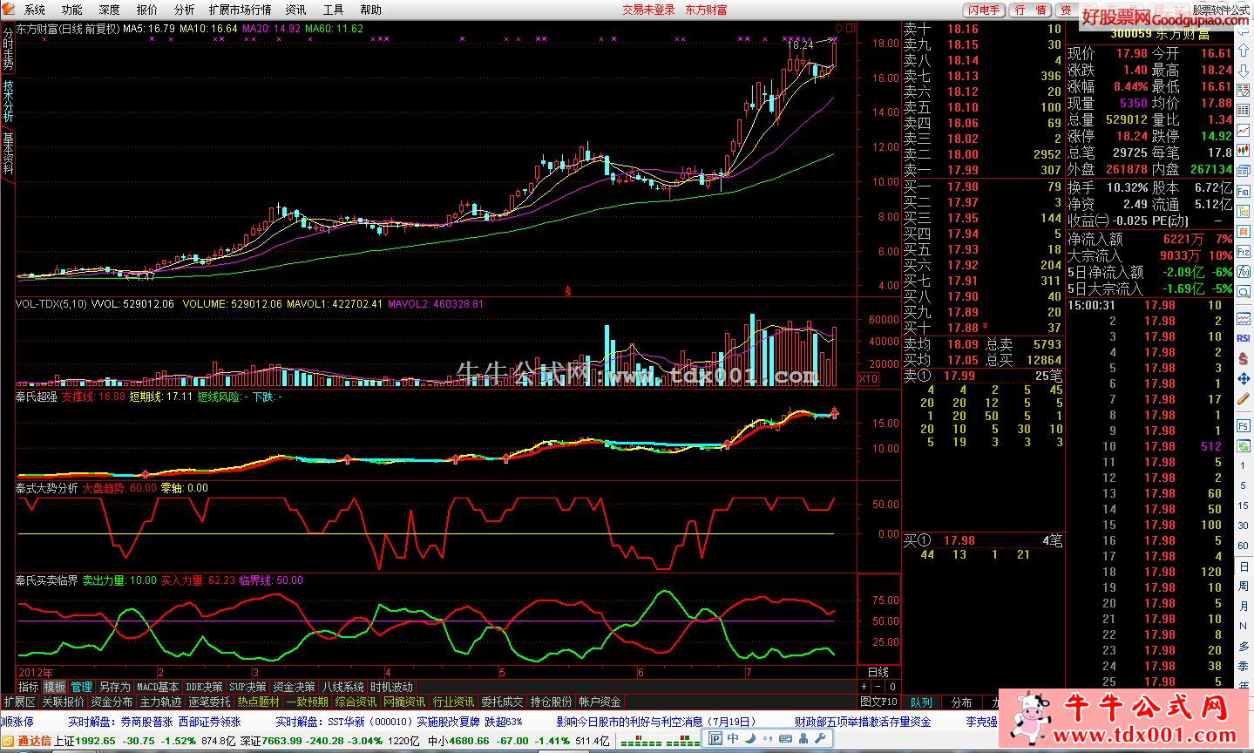Select the 八线系统 template tab

pyautogui.click(x=342, y=687)
